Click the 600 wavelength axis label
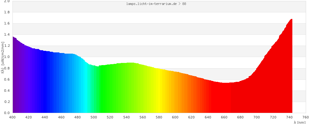Viewport: 312px width, 124px height. pos(175,117)
